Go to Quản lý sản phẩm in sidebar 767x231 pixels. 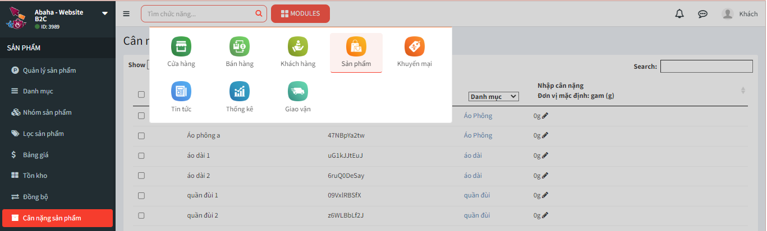(49, 70)
